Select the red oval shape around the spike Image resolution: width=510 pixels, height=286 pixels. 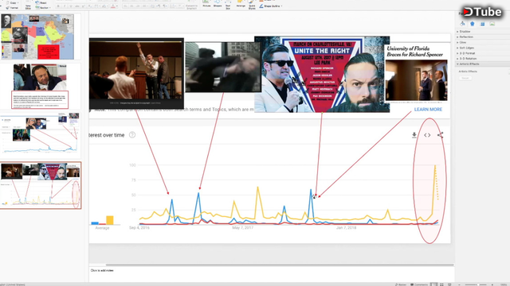click(x=430, y=181)
